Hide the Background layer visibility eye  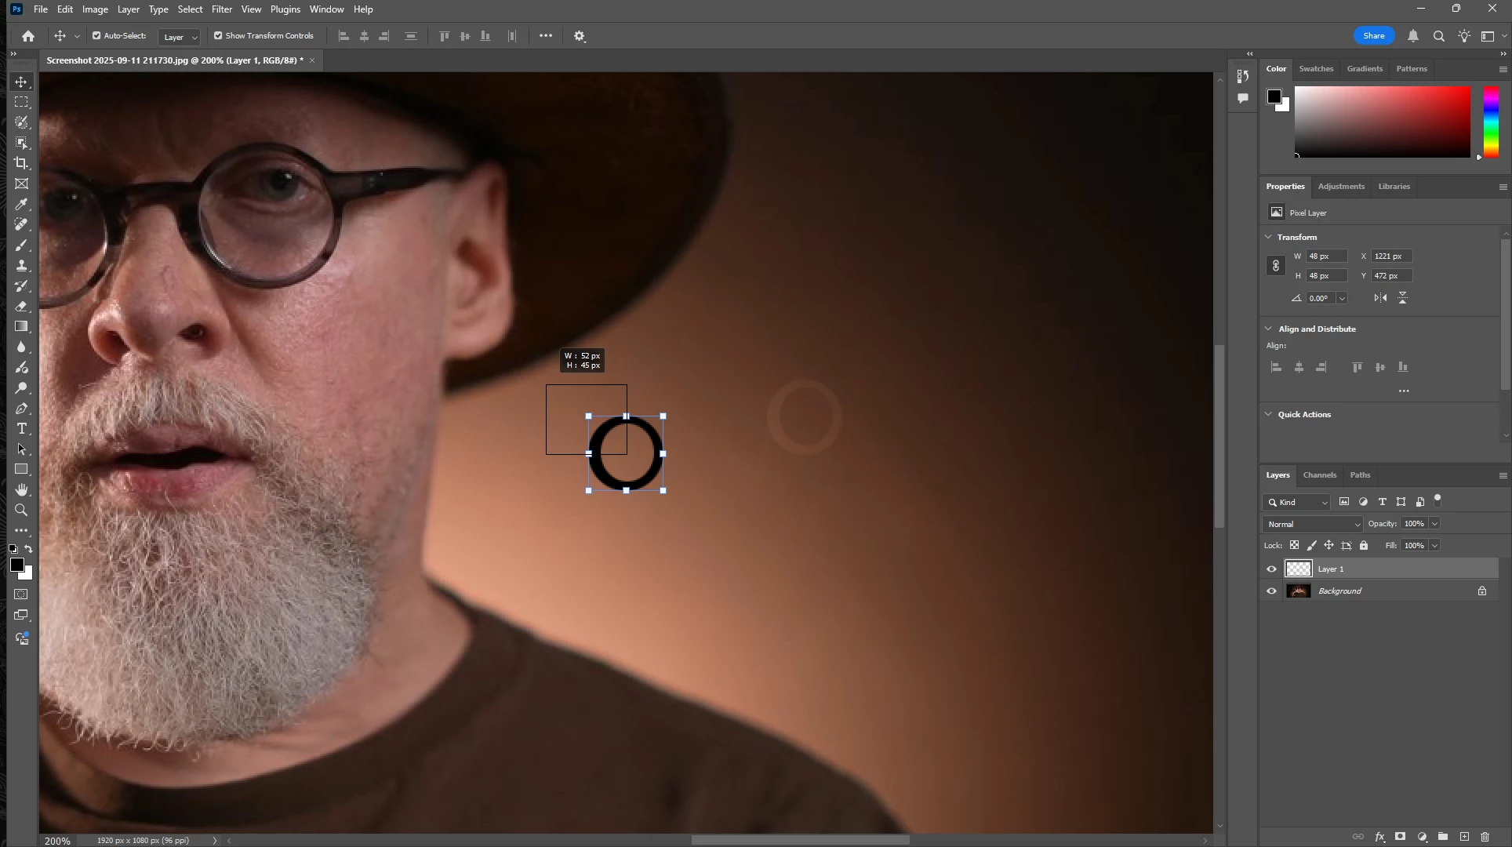click(1271, 591)
